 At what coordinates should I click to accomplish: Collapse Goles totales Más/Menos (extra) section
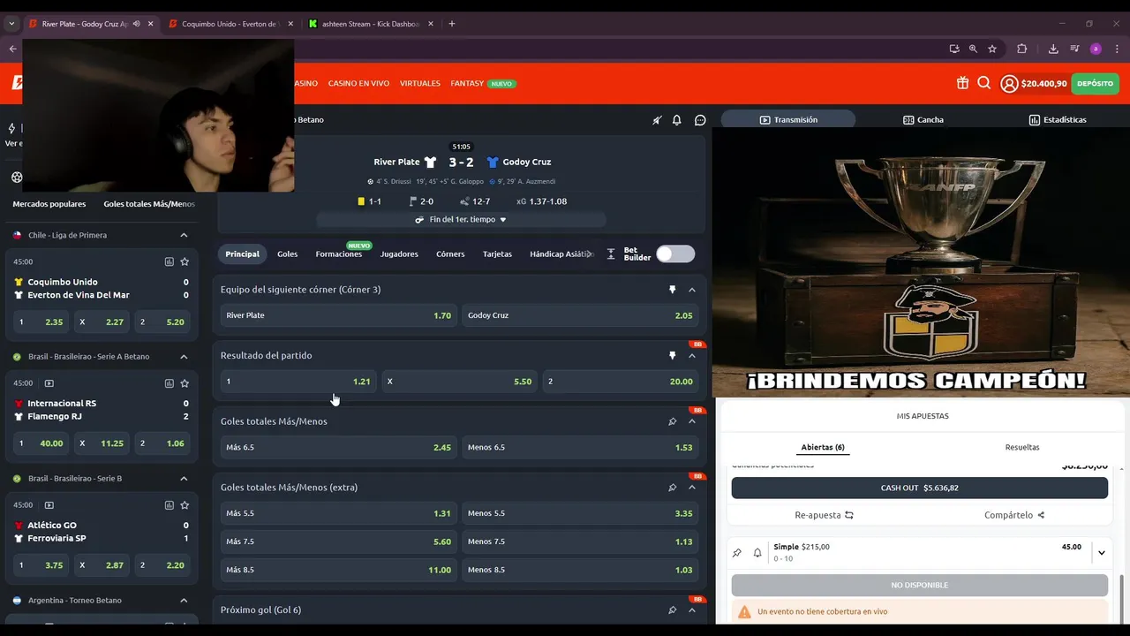(692, 488)
